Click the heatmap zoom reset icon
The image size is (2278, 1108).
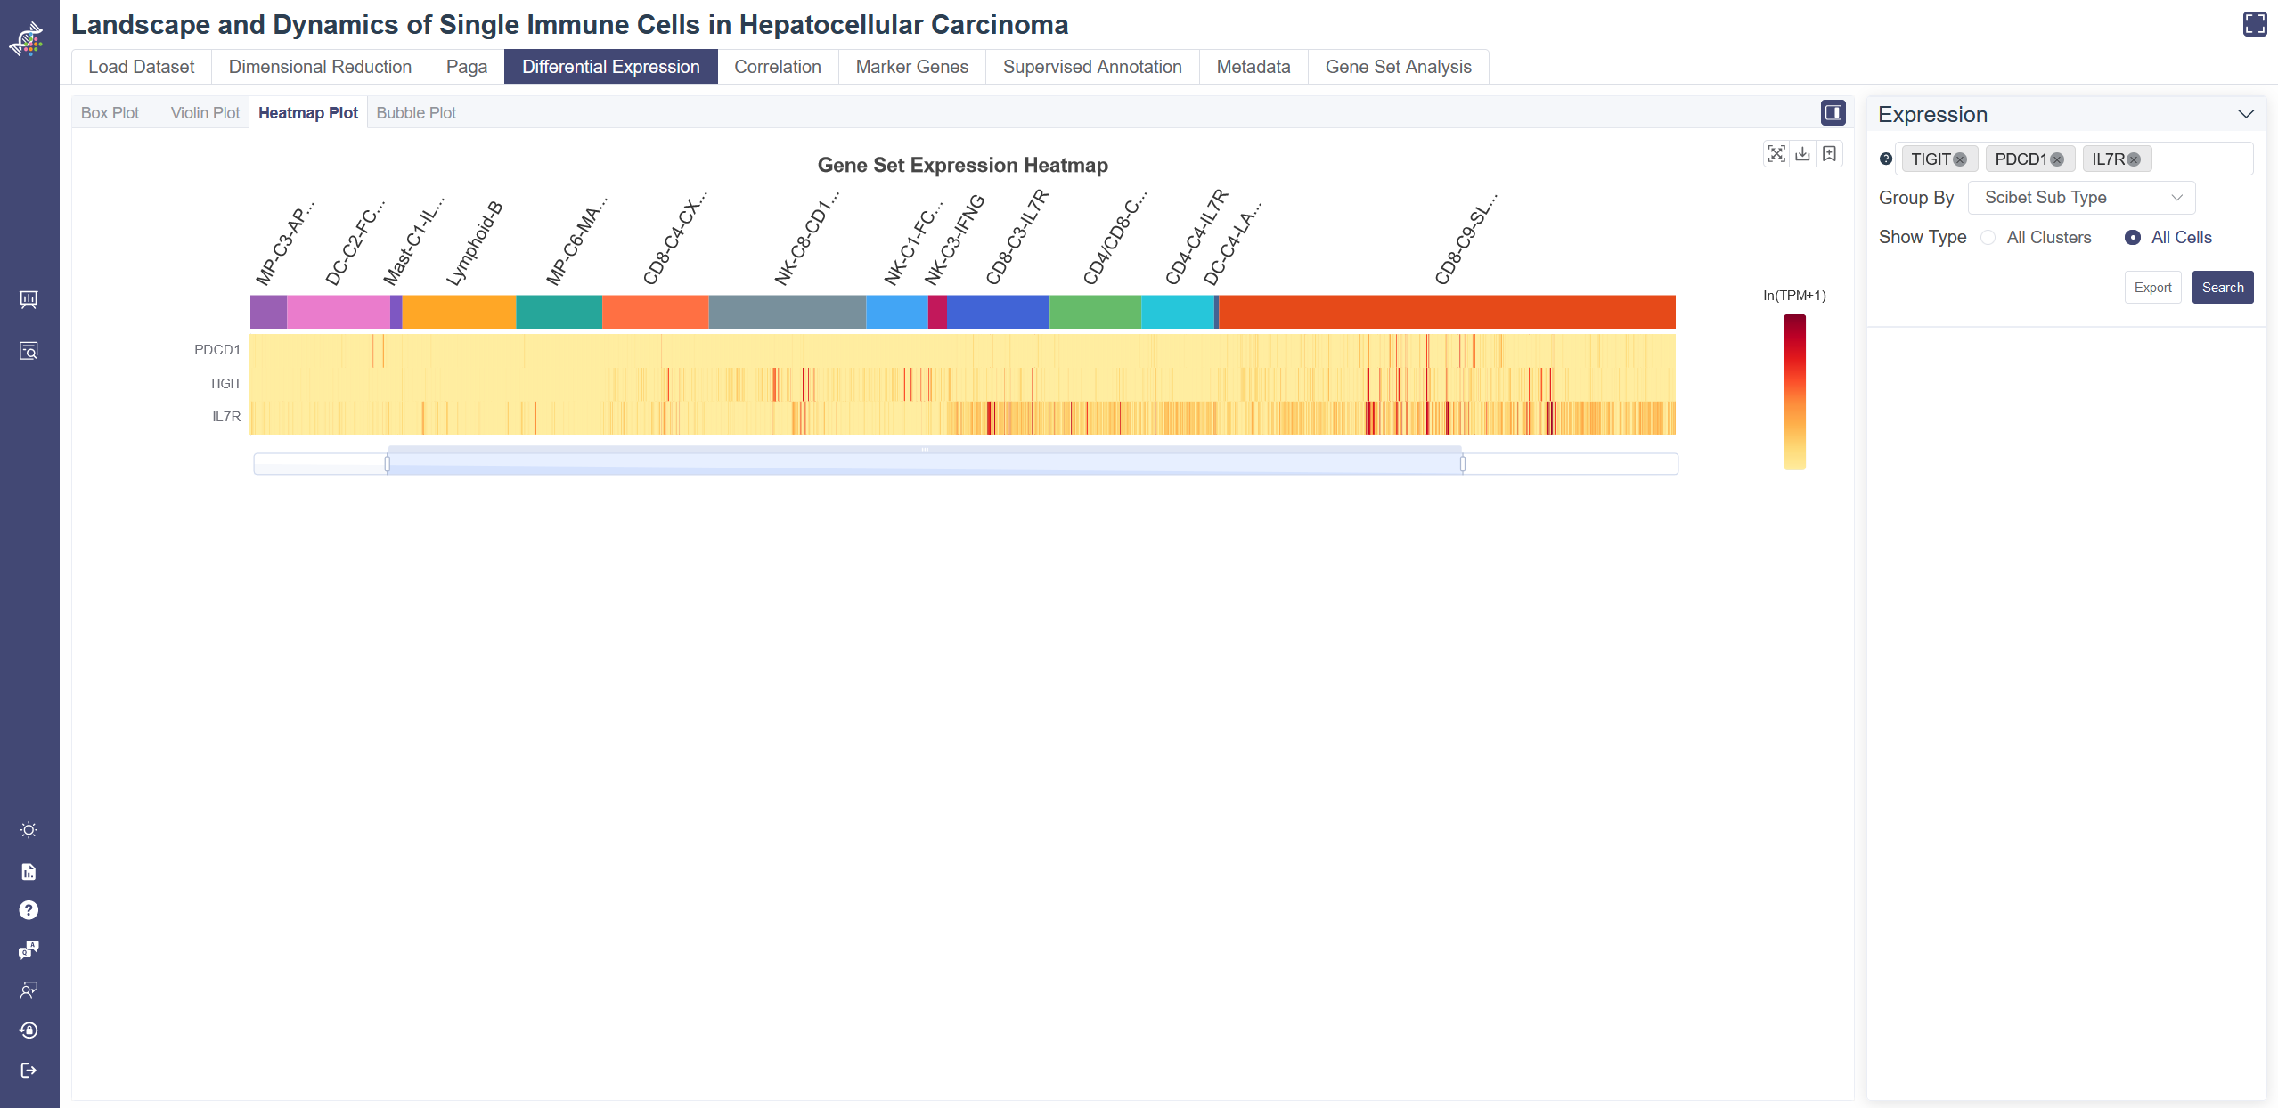coord(1776,154)
